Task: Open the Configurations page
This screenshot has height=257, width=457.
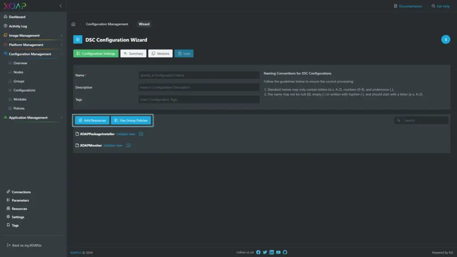Action: click(24, 90)
